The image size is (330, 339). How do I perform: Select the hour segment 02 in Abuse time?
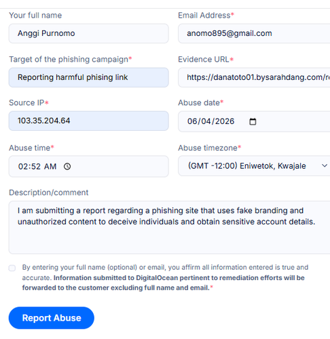click(x=23, y=167)
